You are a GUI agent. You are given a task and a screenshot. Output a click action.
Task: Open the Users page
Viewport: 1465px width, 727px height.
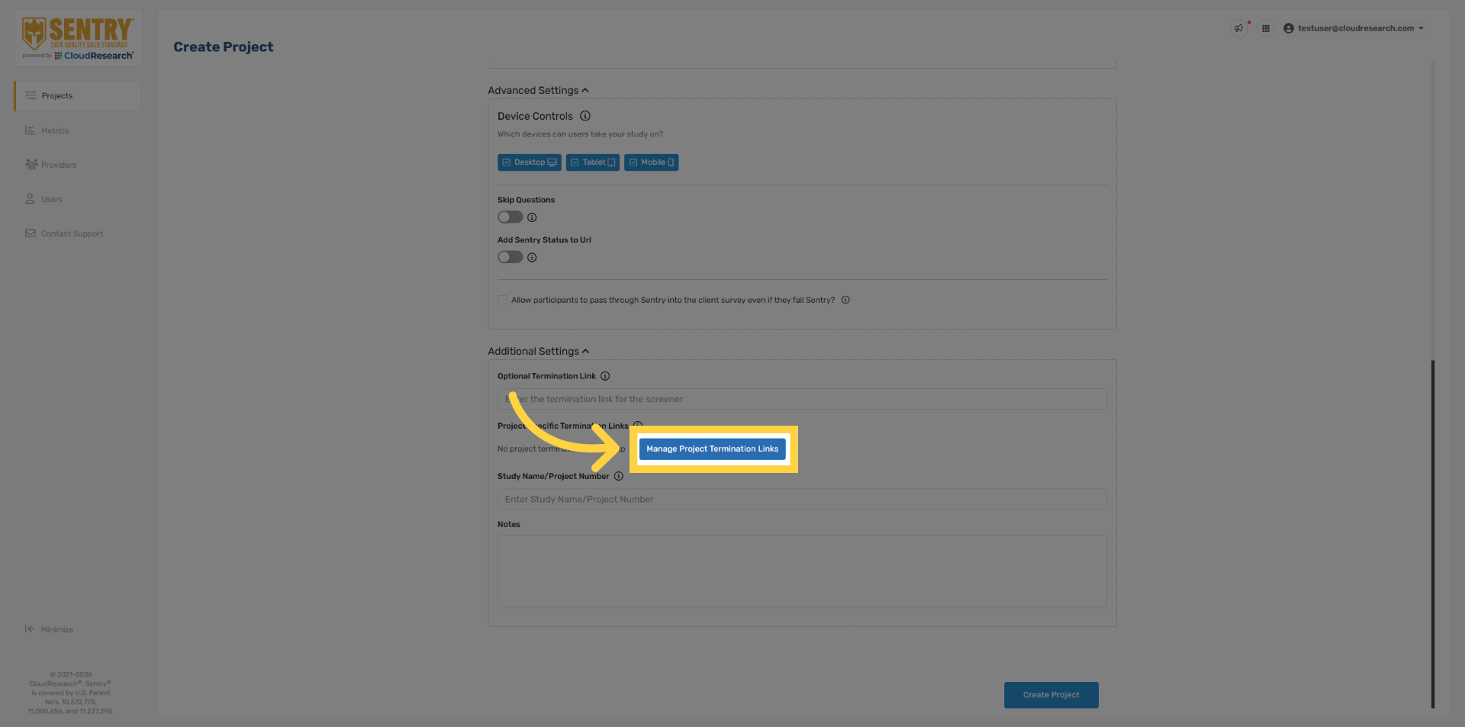[x=31, y=198]
